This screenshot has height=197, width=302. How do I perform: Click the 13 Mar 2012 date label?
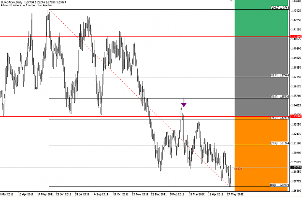point(197,194)
